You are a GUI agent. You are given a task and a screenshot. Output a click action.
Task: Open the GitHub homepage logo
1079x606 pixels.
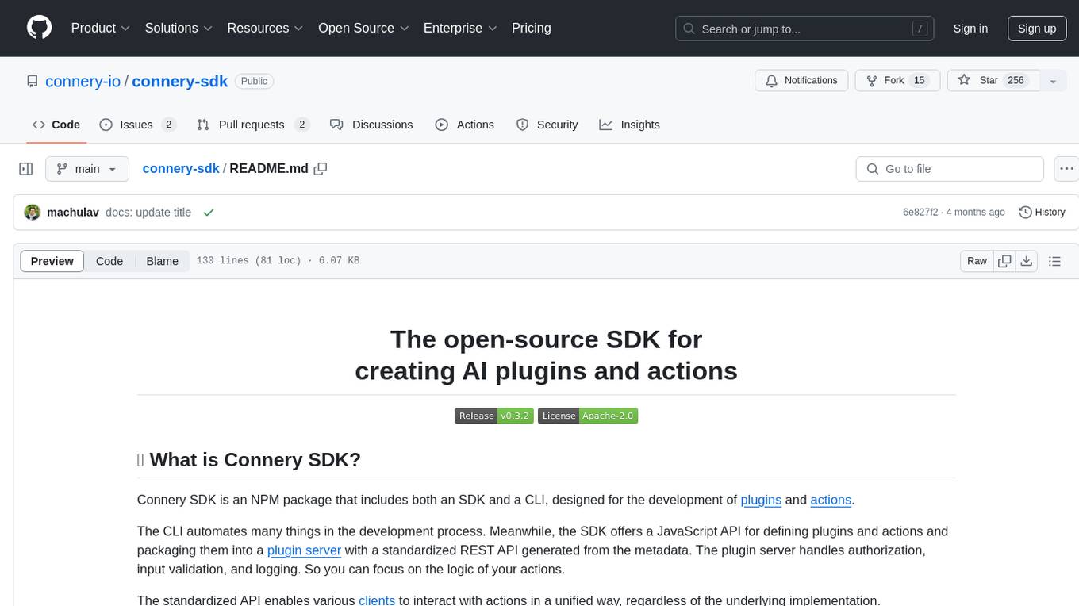click(x=39, y=28)
